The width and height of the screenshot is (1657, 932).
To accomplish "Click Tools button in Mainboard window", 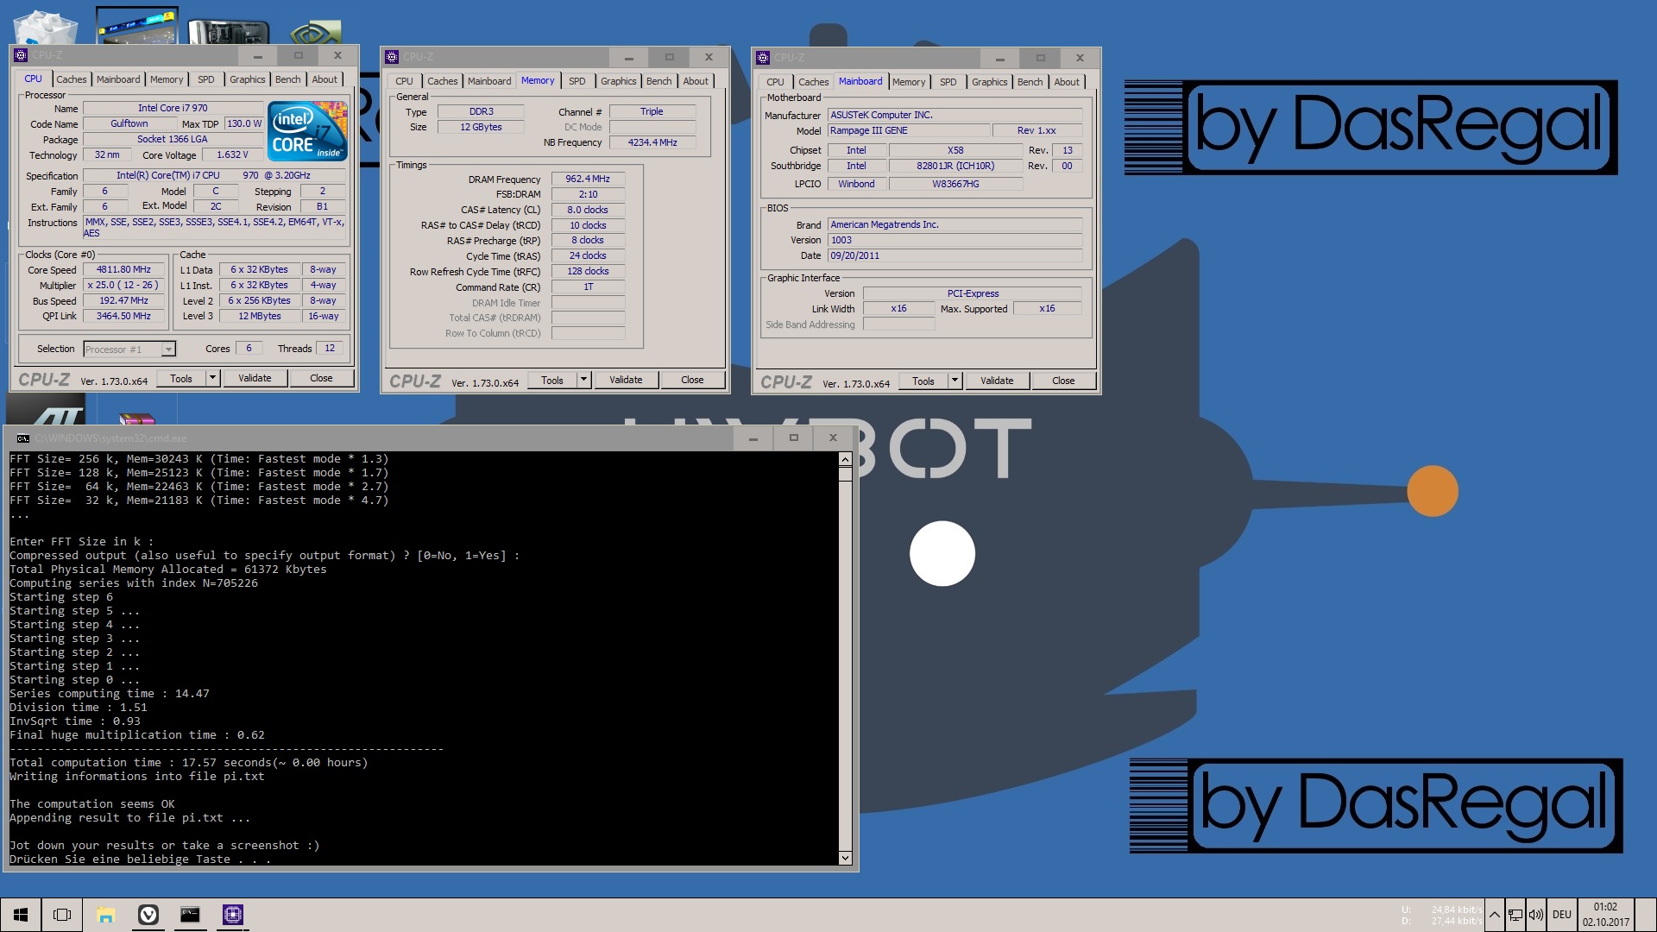I will 923,381.
